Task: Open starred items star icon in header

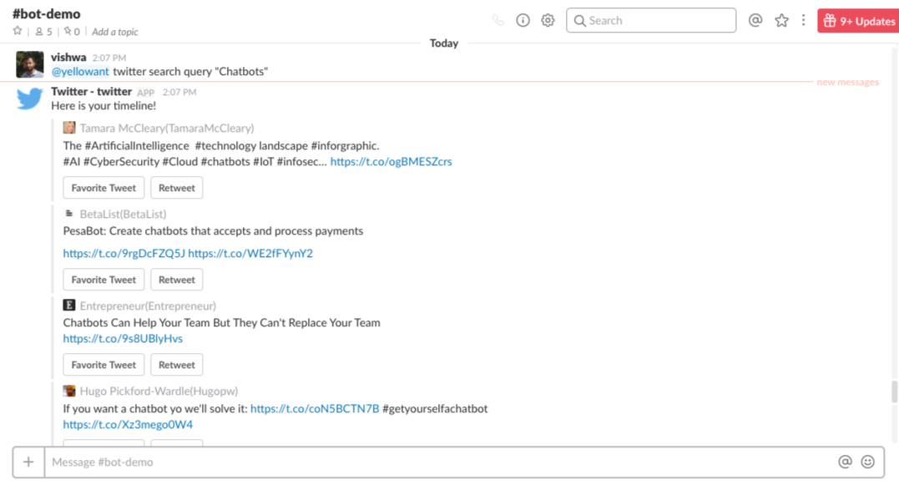Action: [781, 21]
